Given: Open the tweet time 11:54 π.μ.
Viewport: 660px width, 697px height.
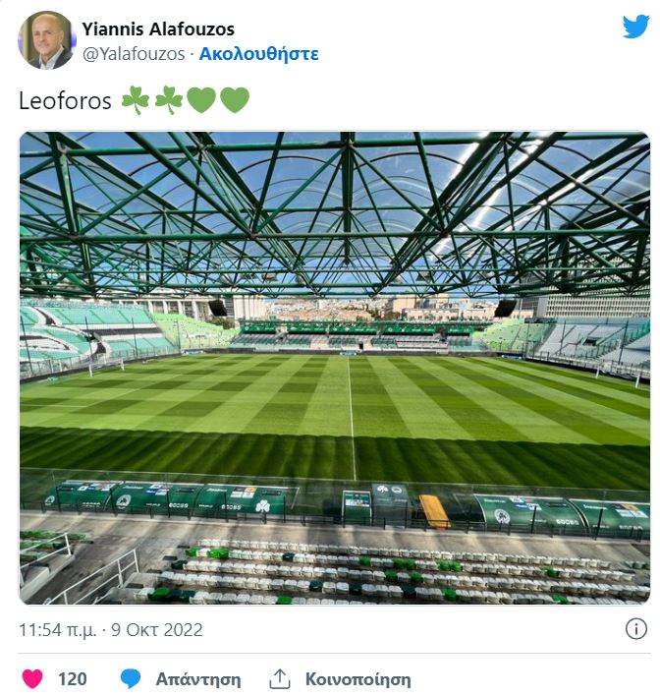Looking at the screenshot, I should coord(55,628).
